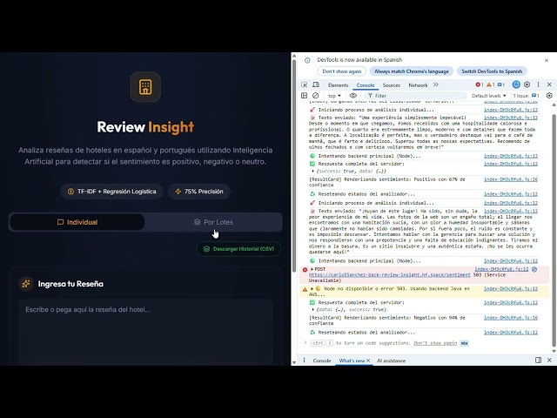Open the 'AI assistance' drawer tab
The height and width of the screenshot is (418, 557).
[391, 361]
